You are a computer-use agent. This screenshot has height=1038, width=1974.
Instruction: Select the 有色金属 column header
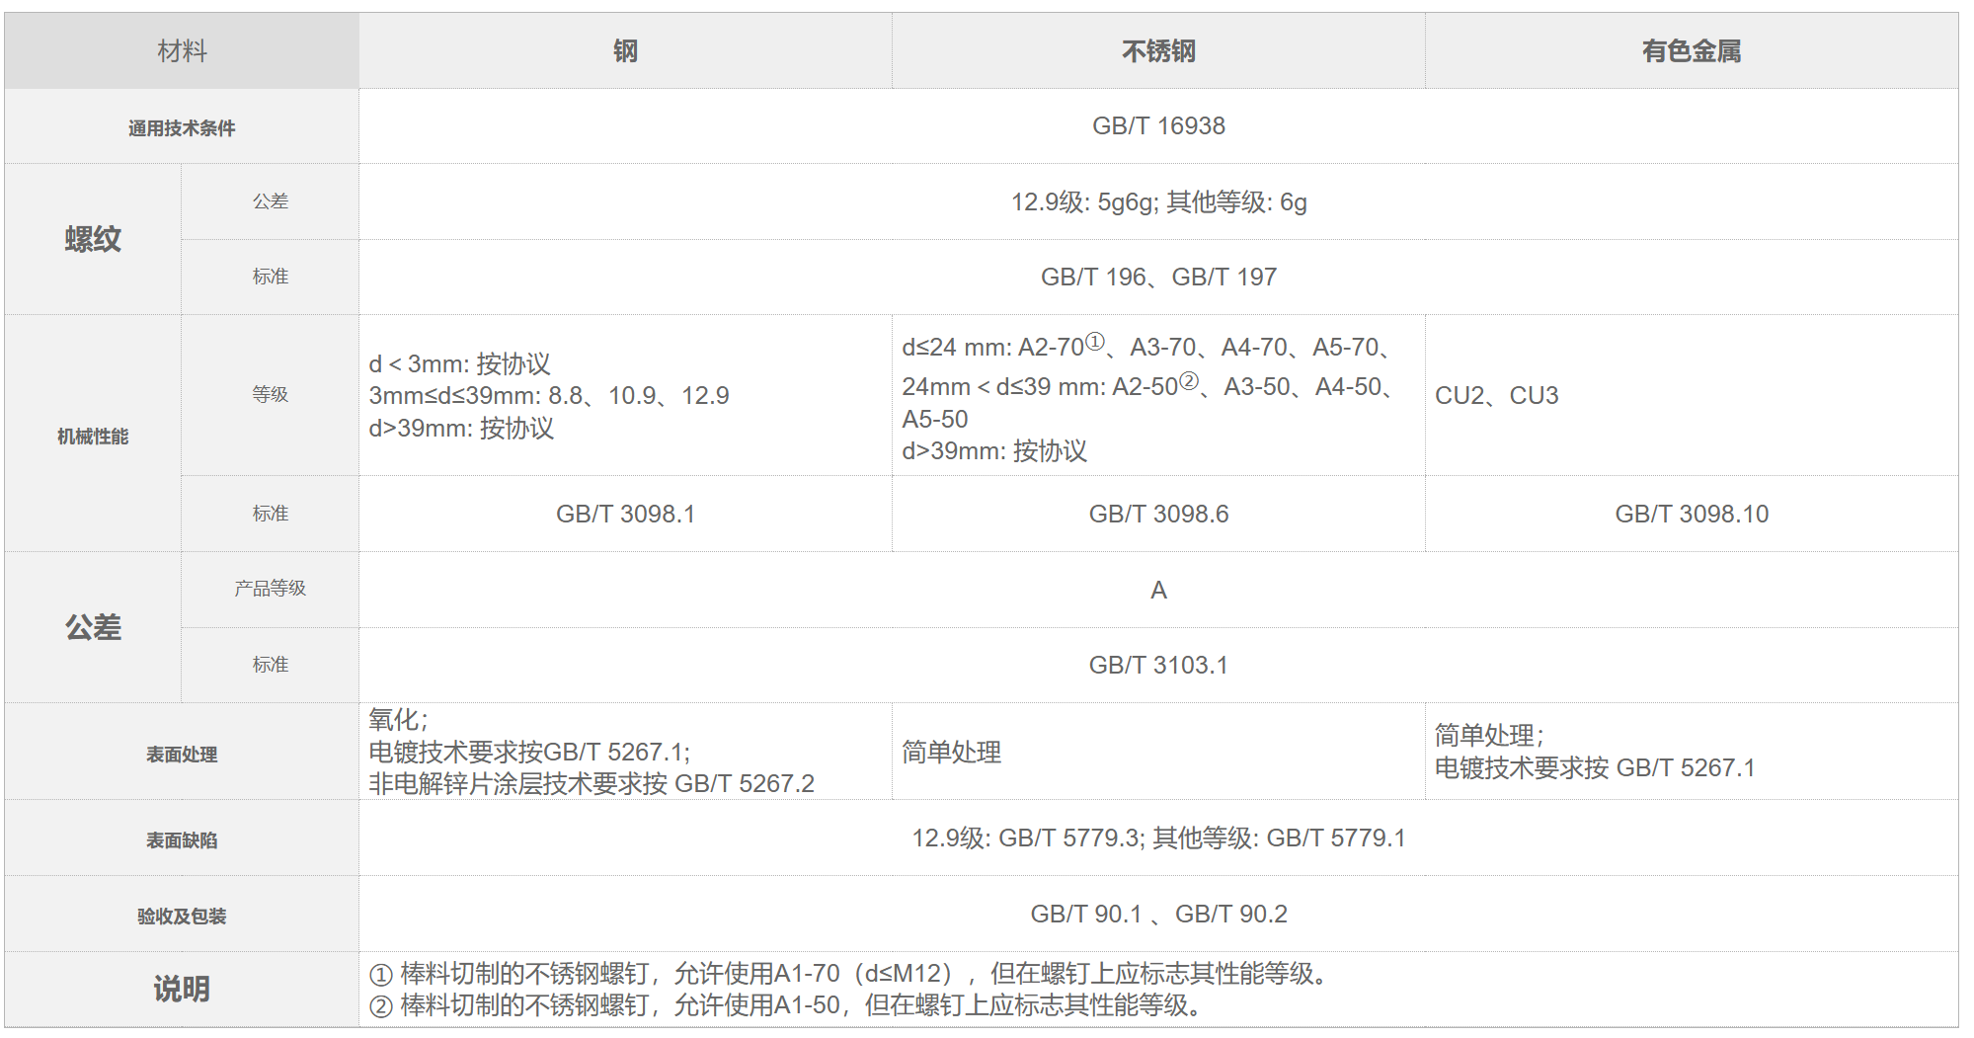pos(1692,50)
